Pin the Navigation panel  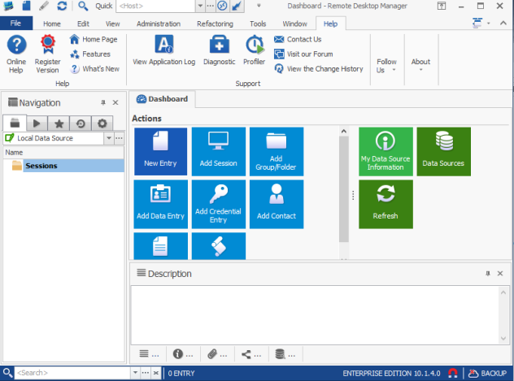[103, 102]
